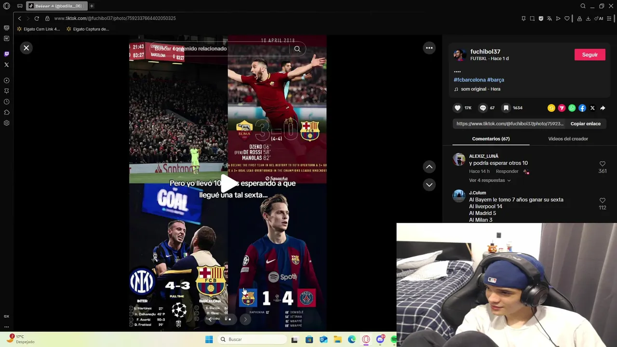Viewport: 617px width, 347px height.
Task: Open fuchibol37's avatar thumbnail
Action: [459, 54]
